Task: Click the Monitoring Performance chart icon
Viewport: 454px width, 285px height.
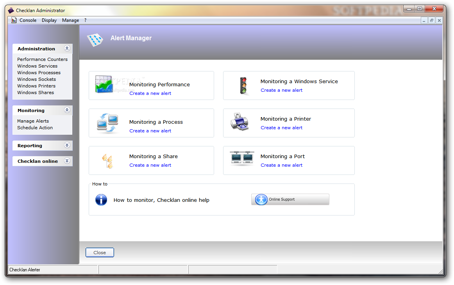Action: [x=104, y=84]
